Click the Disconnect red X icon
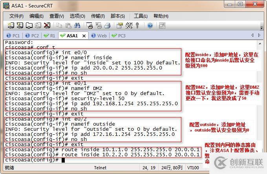This screenshot has height=174, width=267. [x=47, y=26]
